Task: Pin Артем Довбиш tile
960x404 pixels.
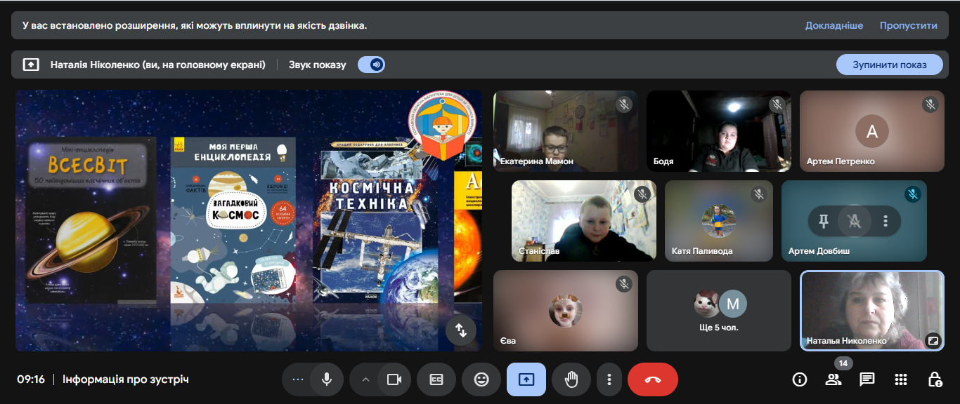Action: (x=823, y=221)
